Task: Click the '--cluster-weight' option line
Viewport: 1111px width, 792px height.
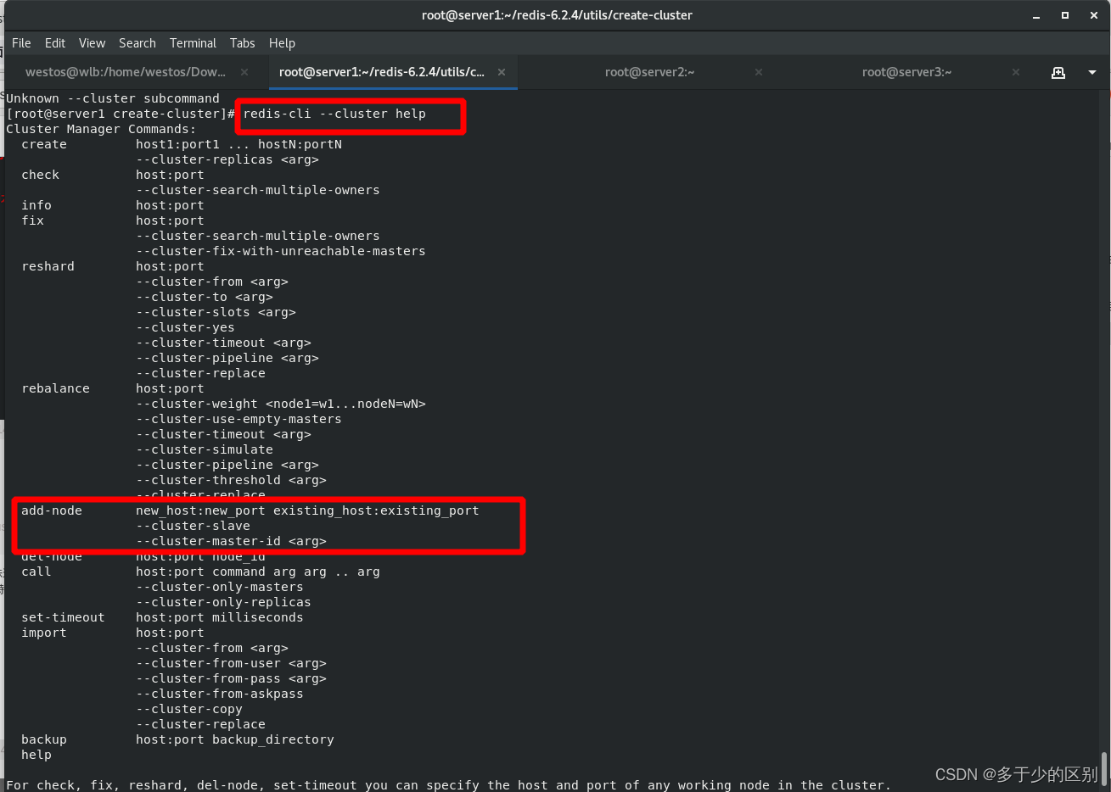Action: 281,404
